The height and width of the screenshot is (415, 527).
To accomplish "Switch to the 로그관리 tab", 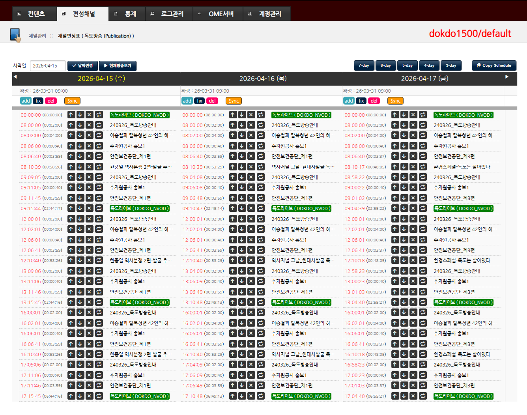I will (x=168, y=14).
